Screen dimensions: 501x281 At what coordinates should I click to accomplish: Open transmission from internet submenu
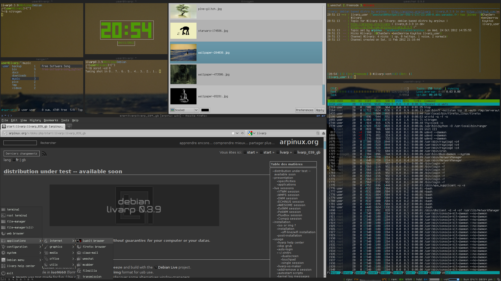[x=94, y=277]
